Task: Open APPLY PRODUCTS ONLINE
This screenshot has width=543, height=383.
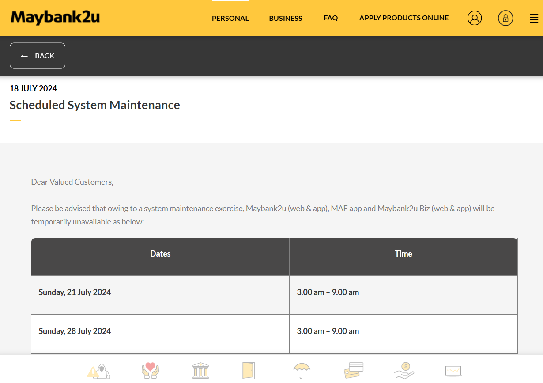Action: (404, 18)
